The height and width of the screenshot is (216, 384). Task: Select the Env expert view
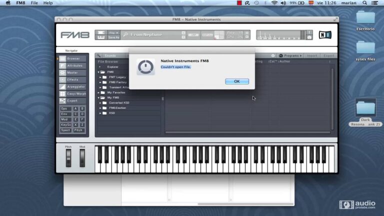65,114
